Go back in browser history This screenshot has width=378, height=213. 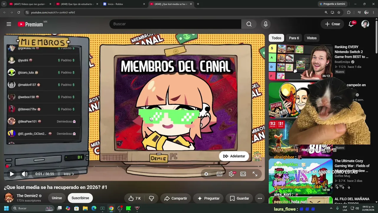[x=4, y=12]
